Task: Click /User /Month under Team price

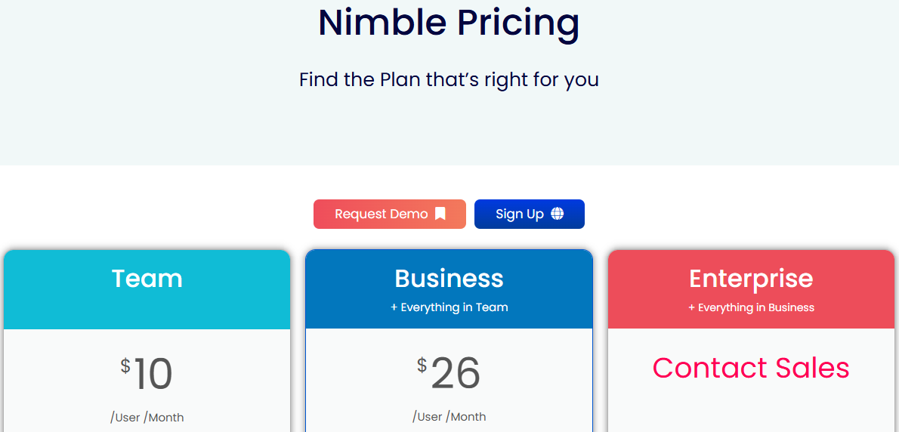Action: [147, 417]
